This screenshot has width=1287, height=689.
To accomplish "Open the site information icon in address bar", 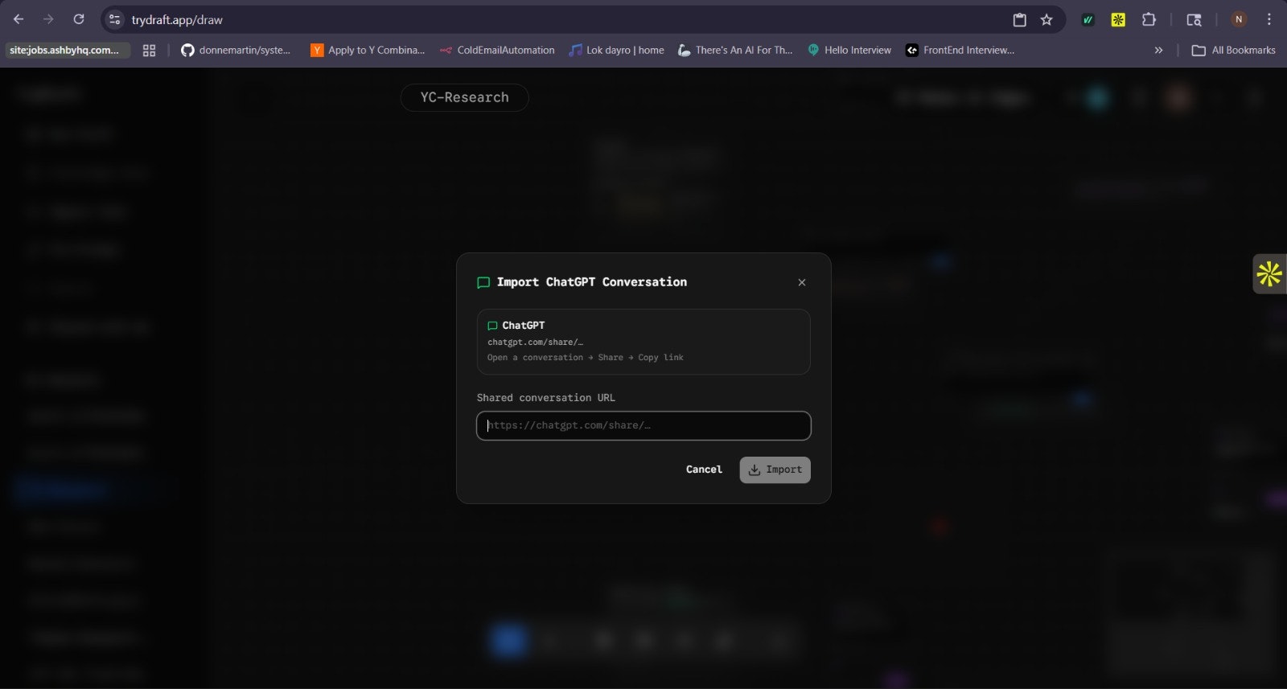I will 115,19.
